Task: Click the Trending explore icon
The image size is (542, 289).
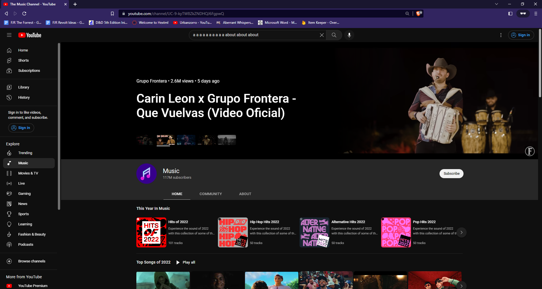Action: pos(9,153)
